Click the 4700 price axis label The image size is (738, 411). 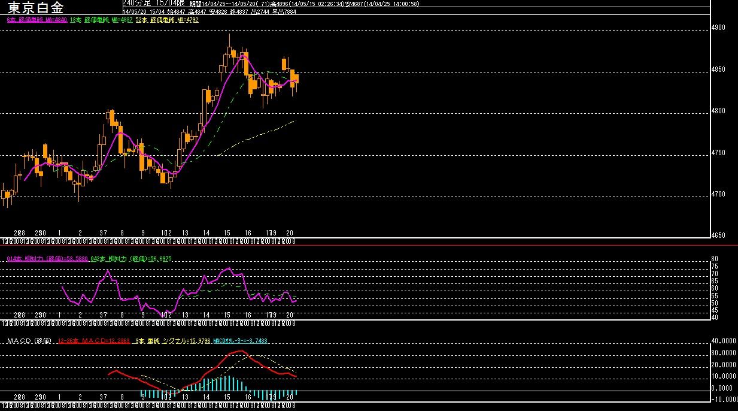click(x=718, y=194)
